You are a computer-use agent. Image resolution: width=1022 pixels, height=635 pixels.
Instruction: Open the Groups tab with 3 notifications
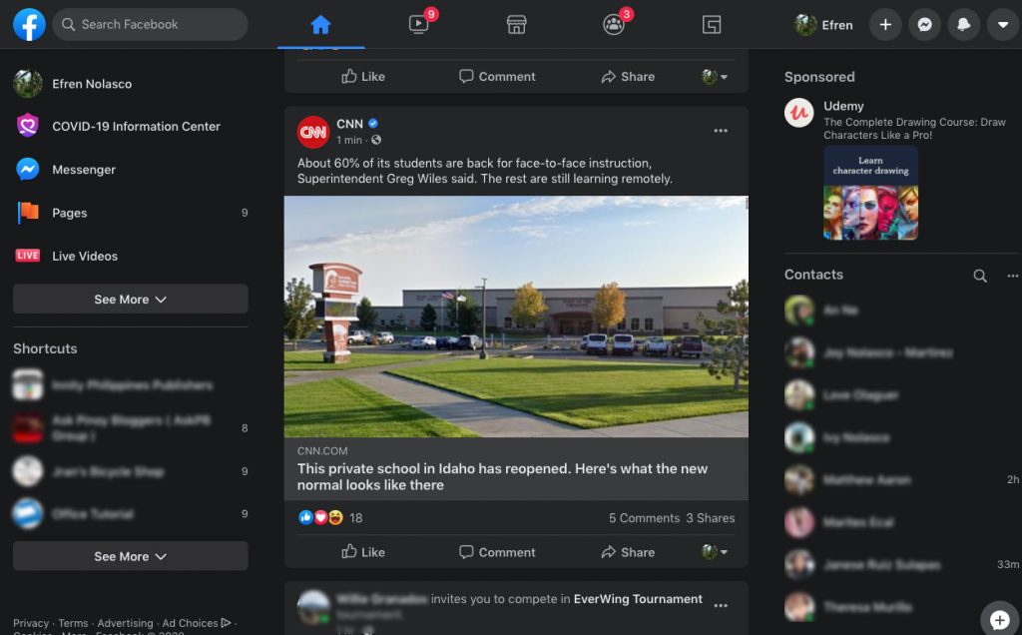click(614, 25)
